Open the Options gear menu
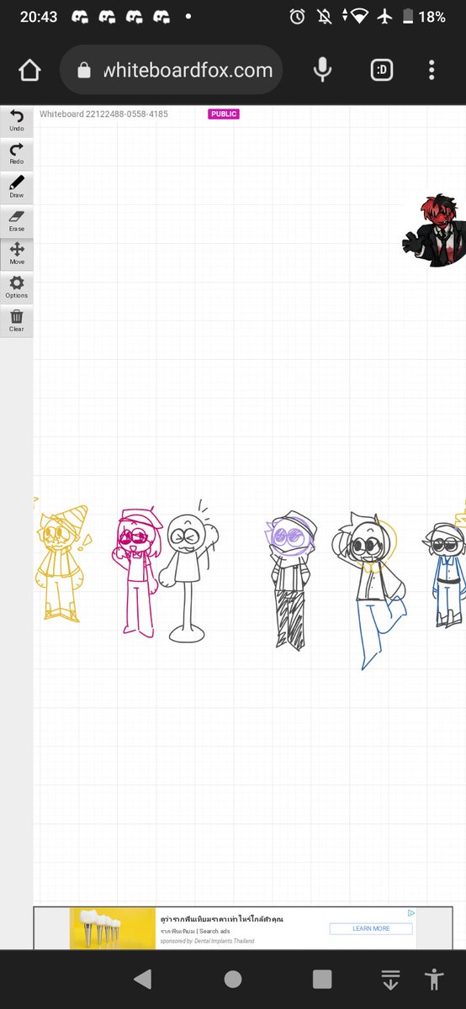 coord(17,288)
